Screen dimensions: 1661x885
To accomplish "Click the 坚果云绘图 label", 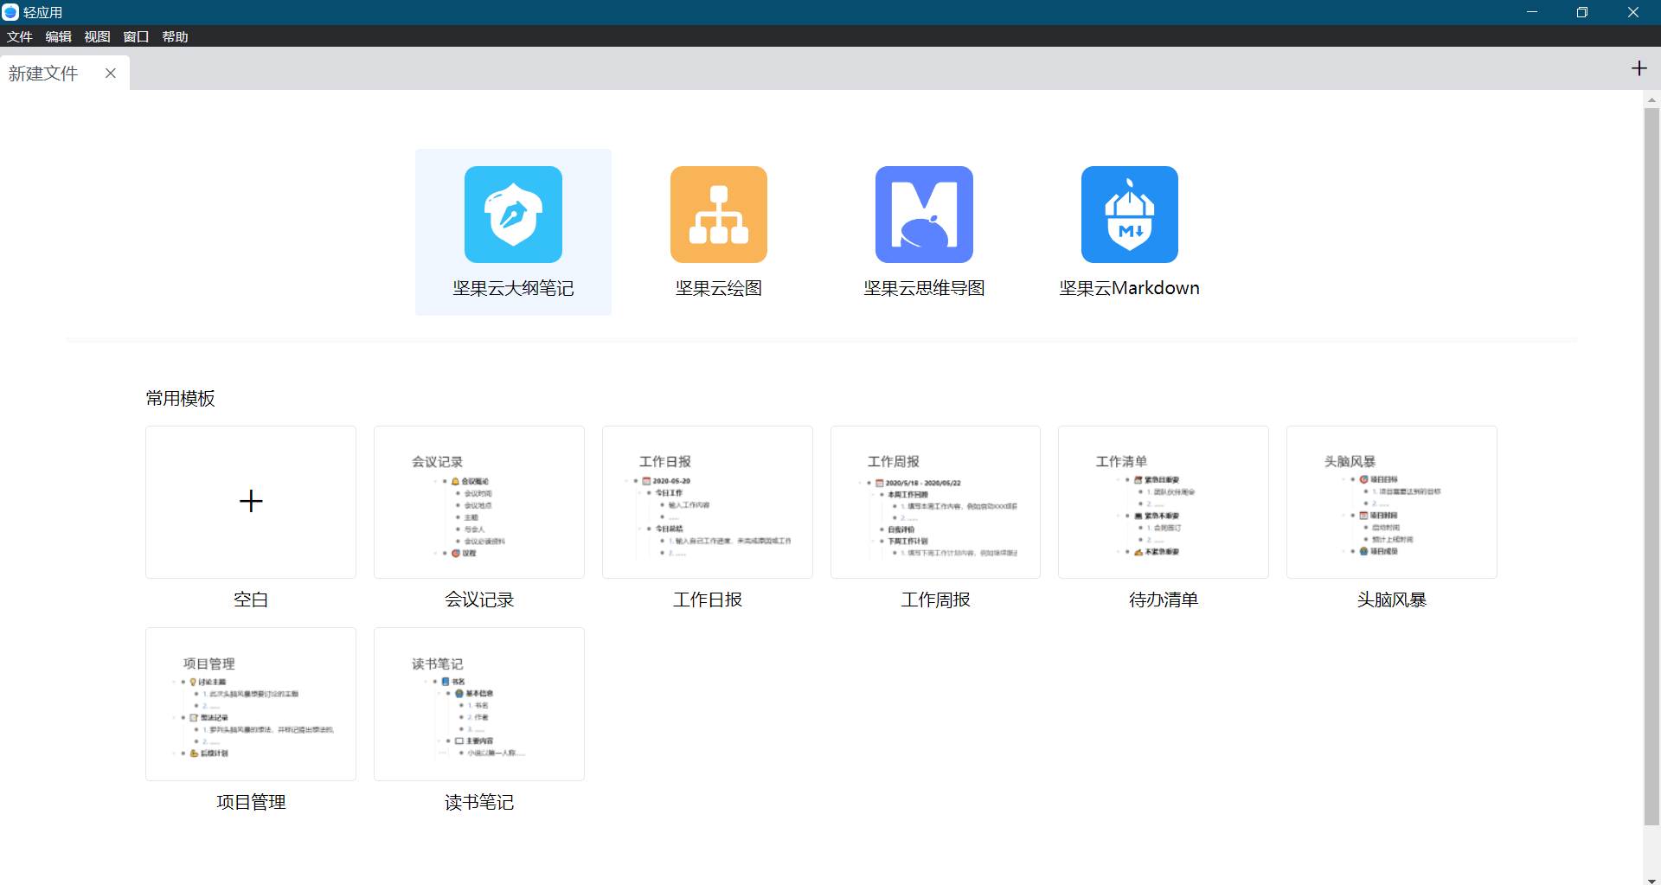I will pos(719,288).
